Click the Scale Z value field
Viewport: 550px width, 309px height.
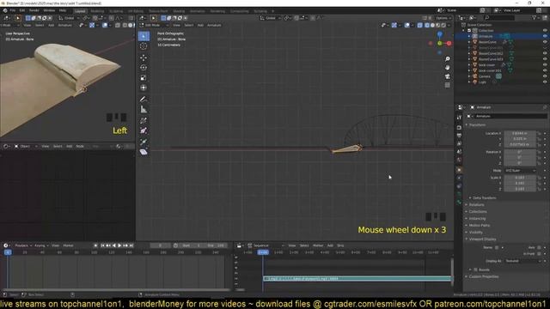(520, 189)
